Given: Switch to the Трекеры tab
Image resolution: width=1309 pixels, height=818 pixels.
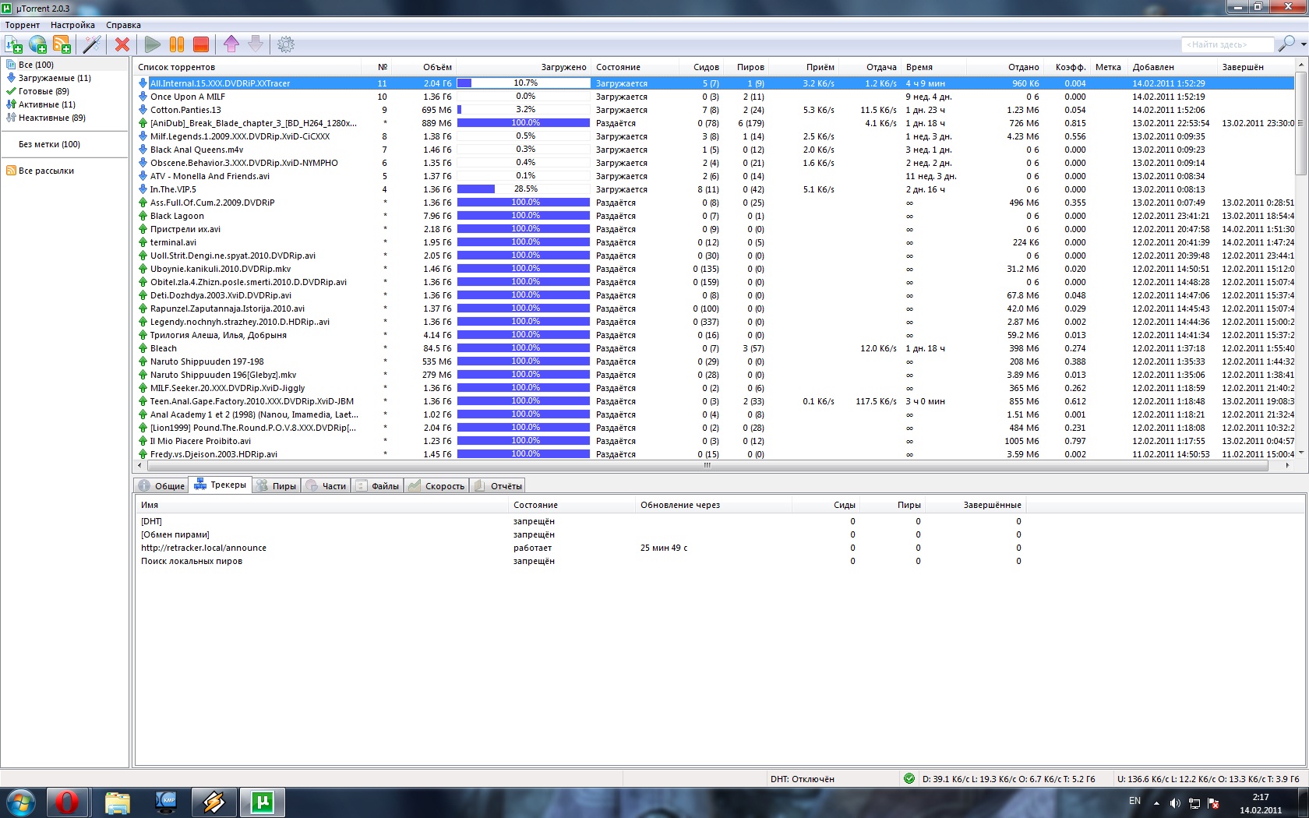Looking at the screenshot, I should coord(221,485).
